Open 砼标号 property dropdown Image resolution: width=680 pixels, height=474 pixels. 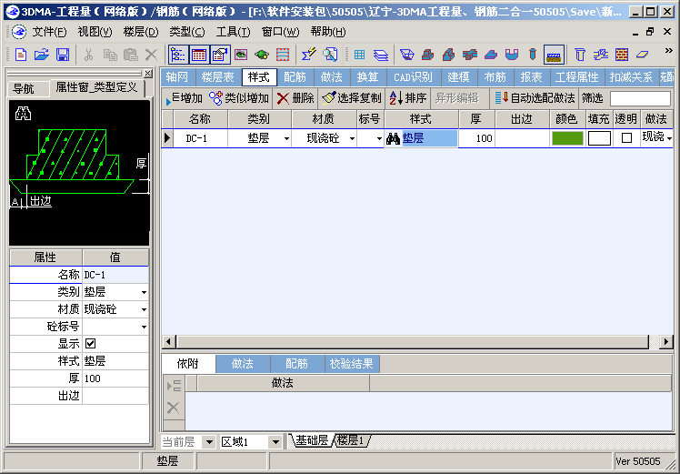pyautogui.click(x=144, y=327)
